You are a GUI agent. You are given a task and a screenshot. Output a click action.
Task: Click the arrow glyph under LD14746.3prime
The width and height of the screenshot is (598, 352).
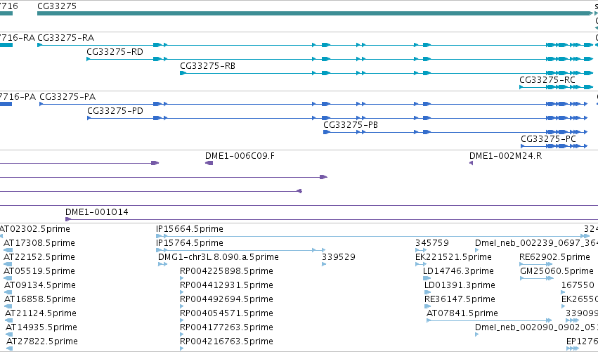point(427,278)
